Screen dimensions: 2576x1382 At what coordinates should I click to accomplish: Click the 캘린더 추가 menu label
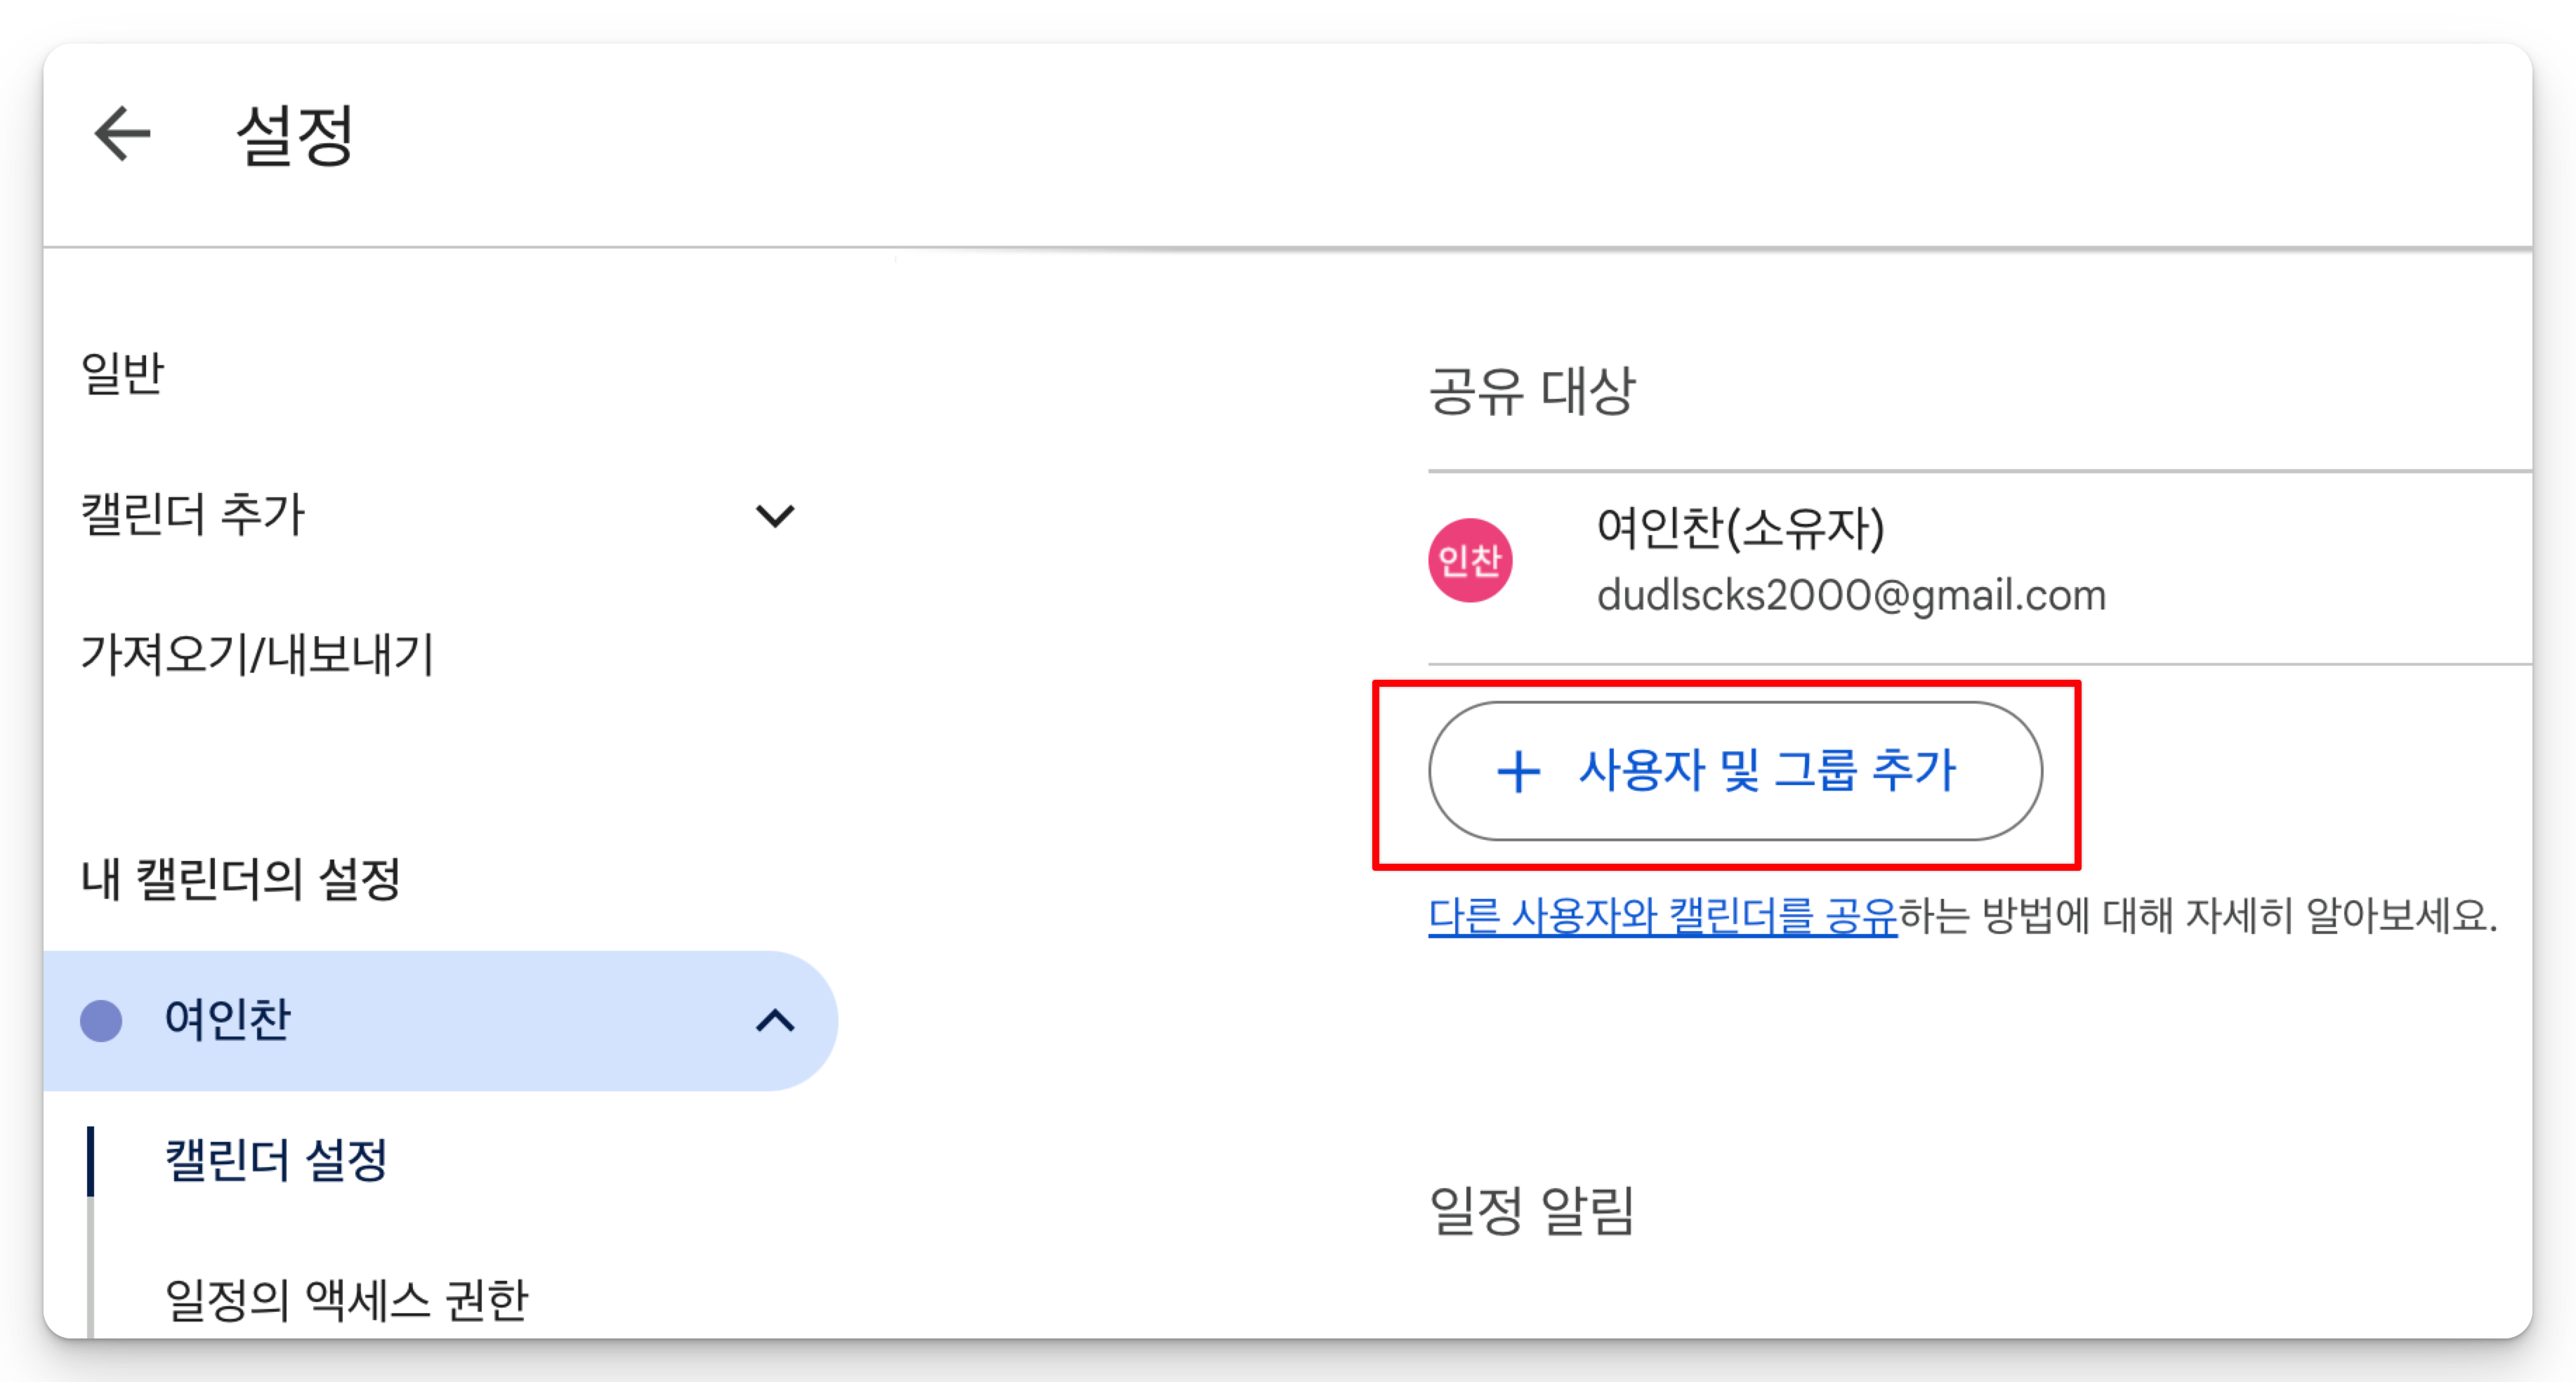[192, 515]
